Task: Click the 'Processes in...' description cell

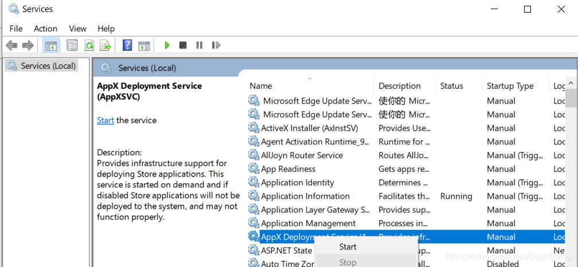Action: click(x=404, y=223)
